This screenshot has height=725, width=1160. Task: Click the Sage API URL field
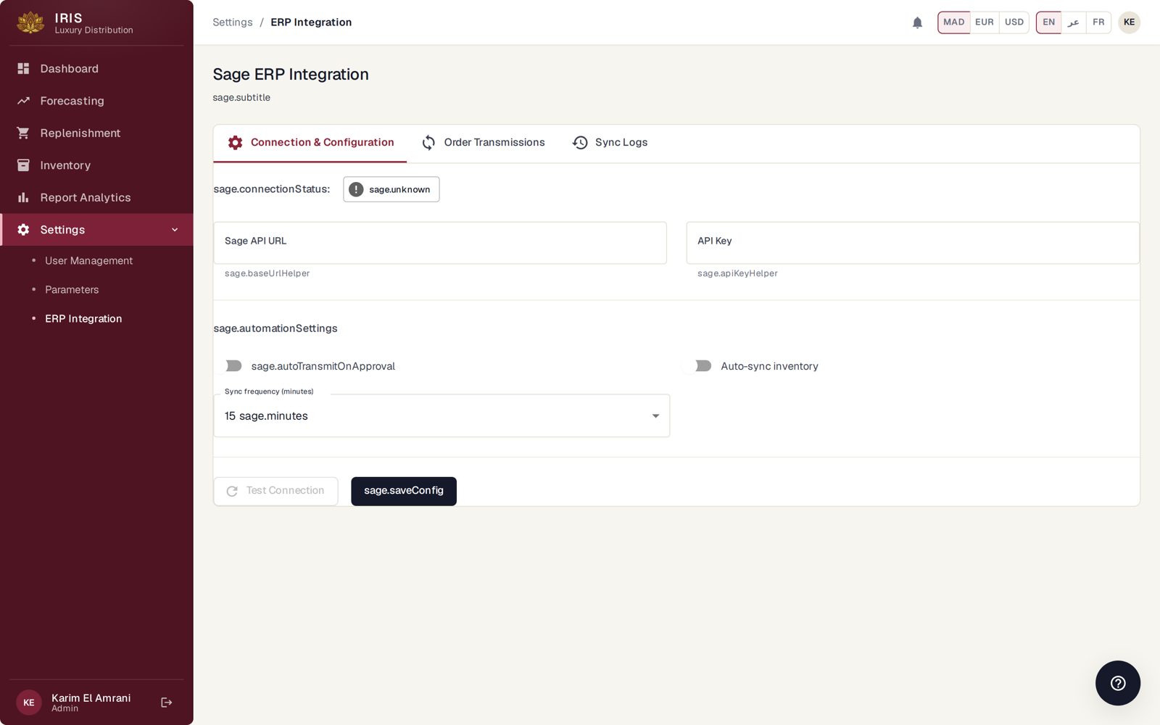(440, 243)
